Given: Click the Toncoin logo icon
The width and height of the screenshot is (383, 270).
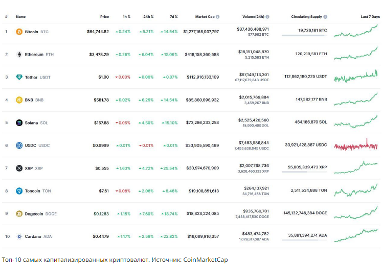Looking at the screenshot, I should (x=19, y=191).
